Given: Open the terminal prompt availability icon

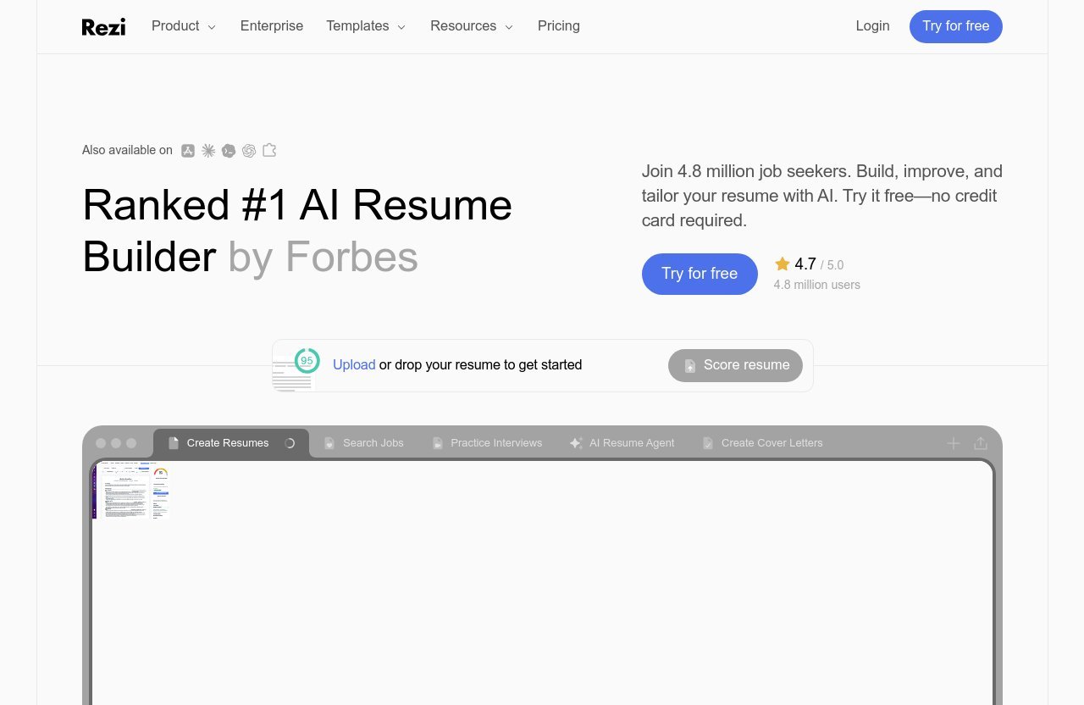Looking at the screenshot, I should 229,151.
